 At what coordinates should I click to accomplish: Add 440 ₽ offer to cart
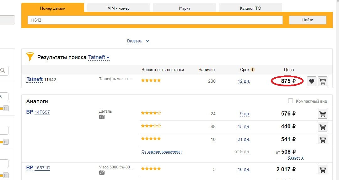coord(322,126)
